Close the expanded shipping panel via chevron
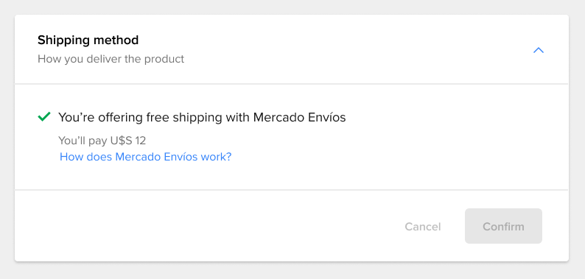The image size is (585, 279). click(539, 50)
